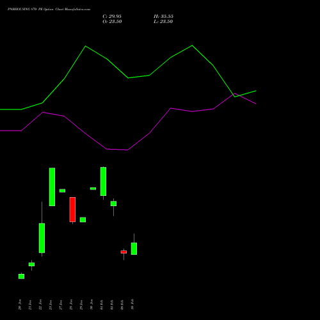Viewport: 320px width, 320px height.
Task: Click the tall green candle above 01 Feb
Action: [x=103, y=182]
